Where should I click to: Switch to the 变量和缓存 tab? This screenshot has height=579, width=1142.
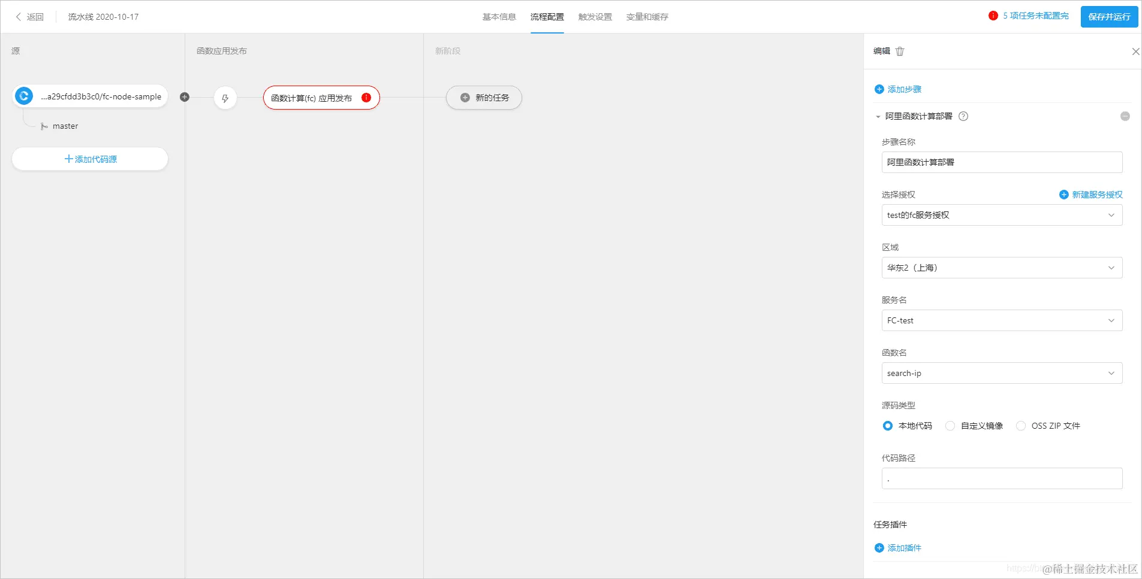[647, 17]
